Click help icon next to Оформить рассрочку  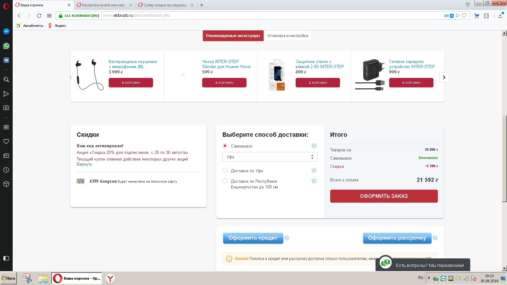(x=435, y=238)
